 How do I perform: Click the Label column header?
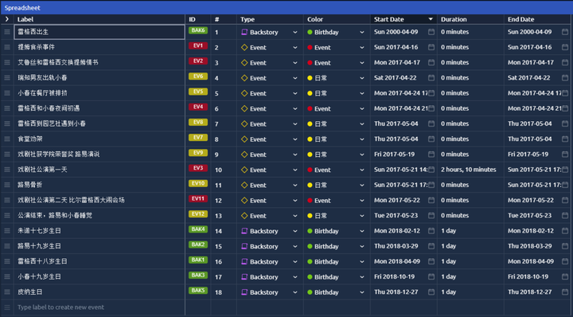(25, 19)
